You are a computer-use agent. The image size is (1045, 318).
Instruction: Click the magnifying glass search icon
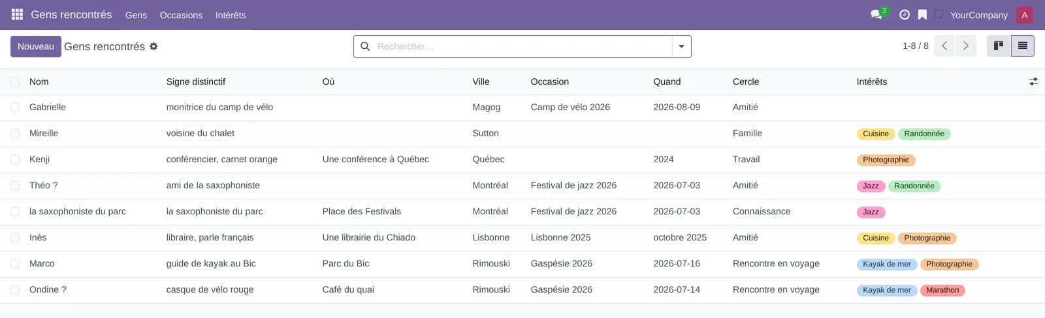coord(365,46)
